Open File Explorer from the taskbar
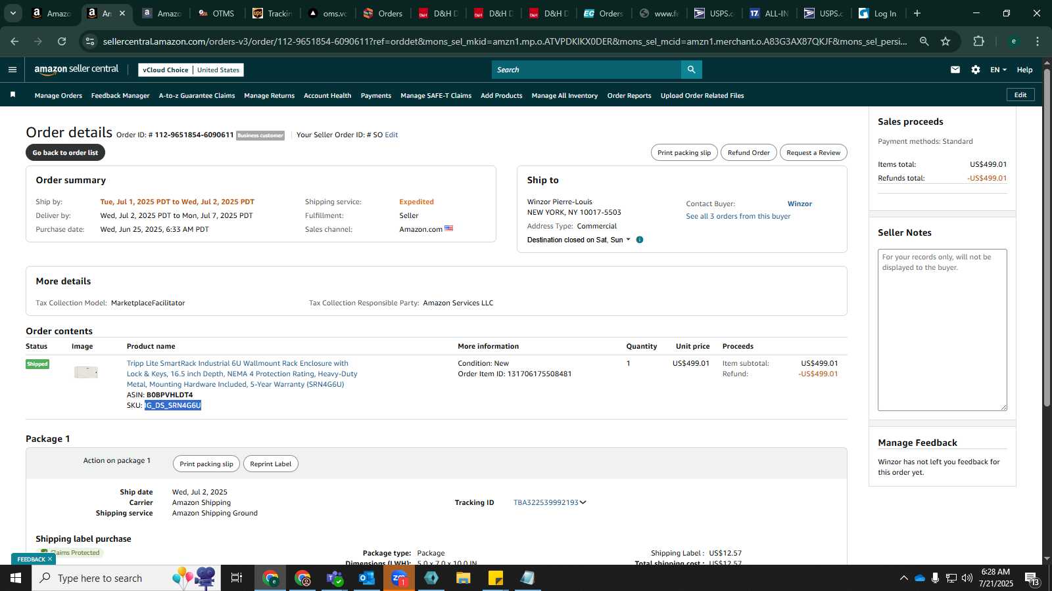Viewport: 1052px width, 591px height. coord(464,578)
